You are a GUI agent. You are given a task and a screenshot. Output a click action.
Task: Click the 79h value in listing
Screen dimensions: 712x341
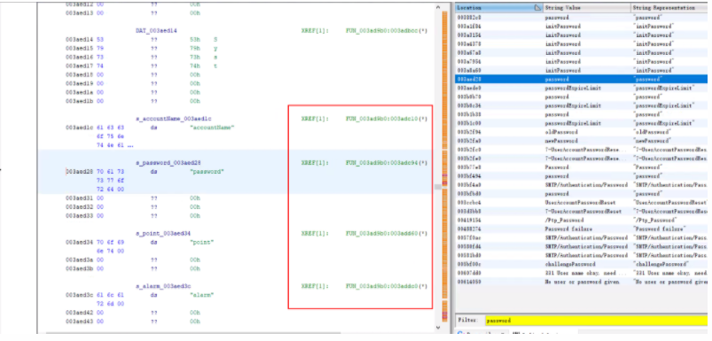click(195, 49)
